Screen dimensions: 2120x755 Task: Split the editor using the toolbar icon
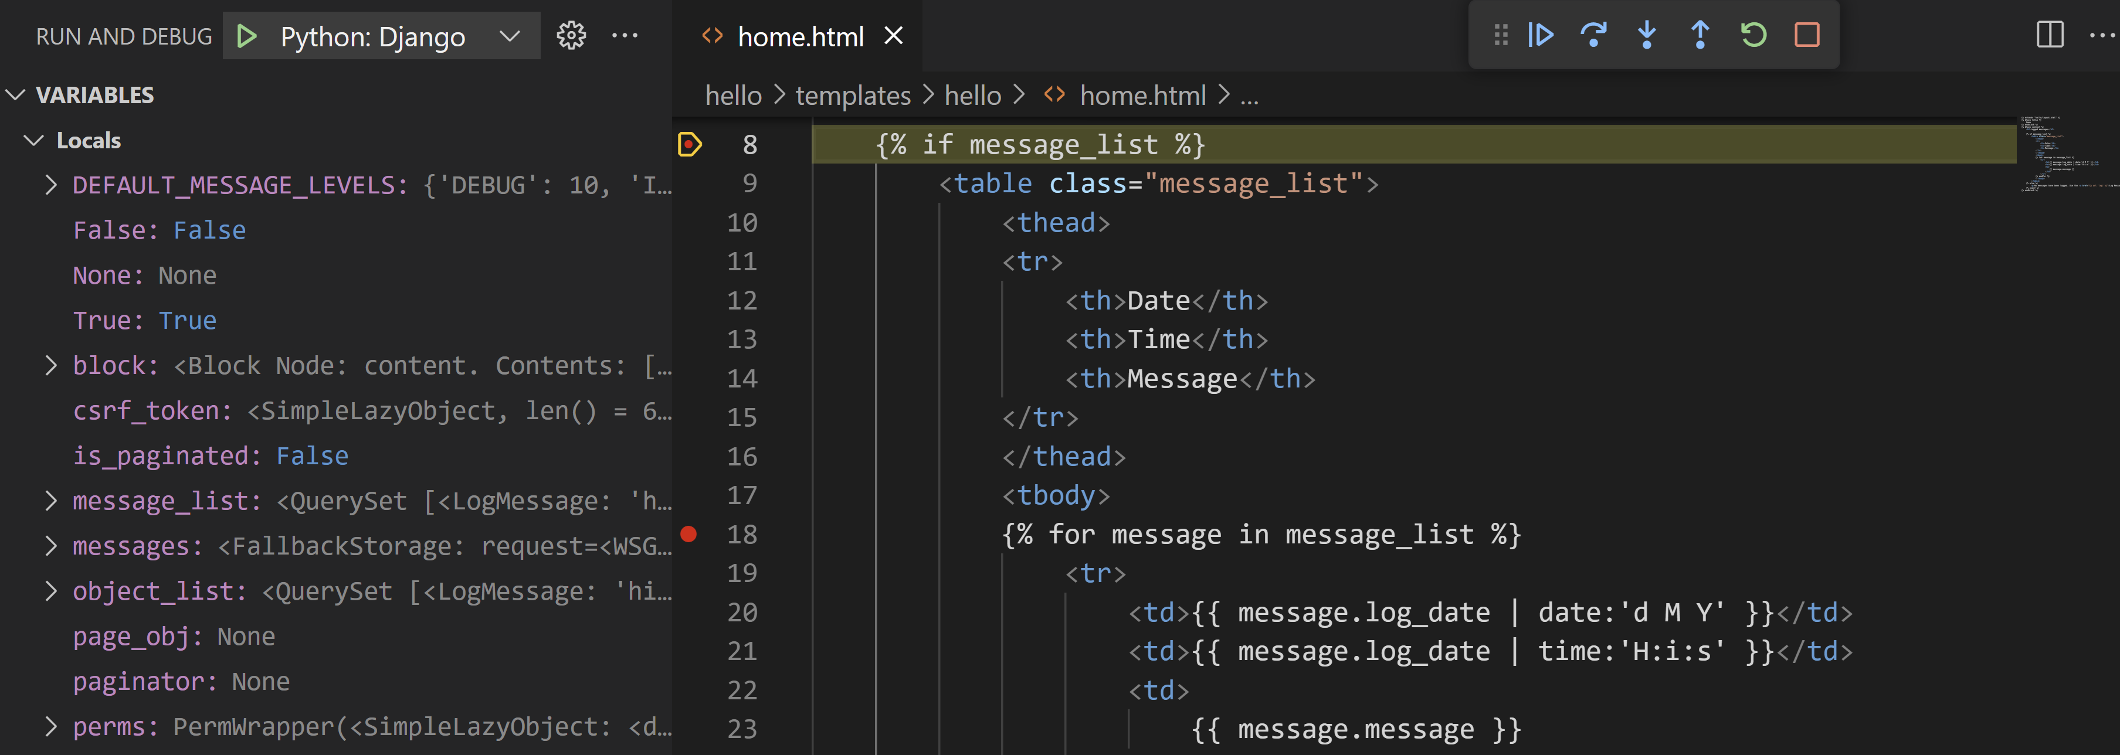pos(2049,35)
